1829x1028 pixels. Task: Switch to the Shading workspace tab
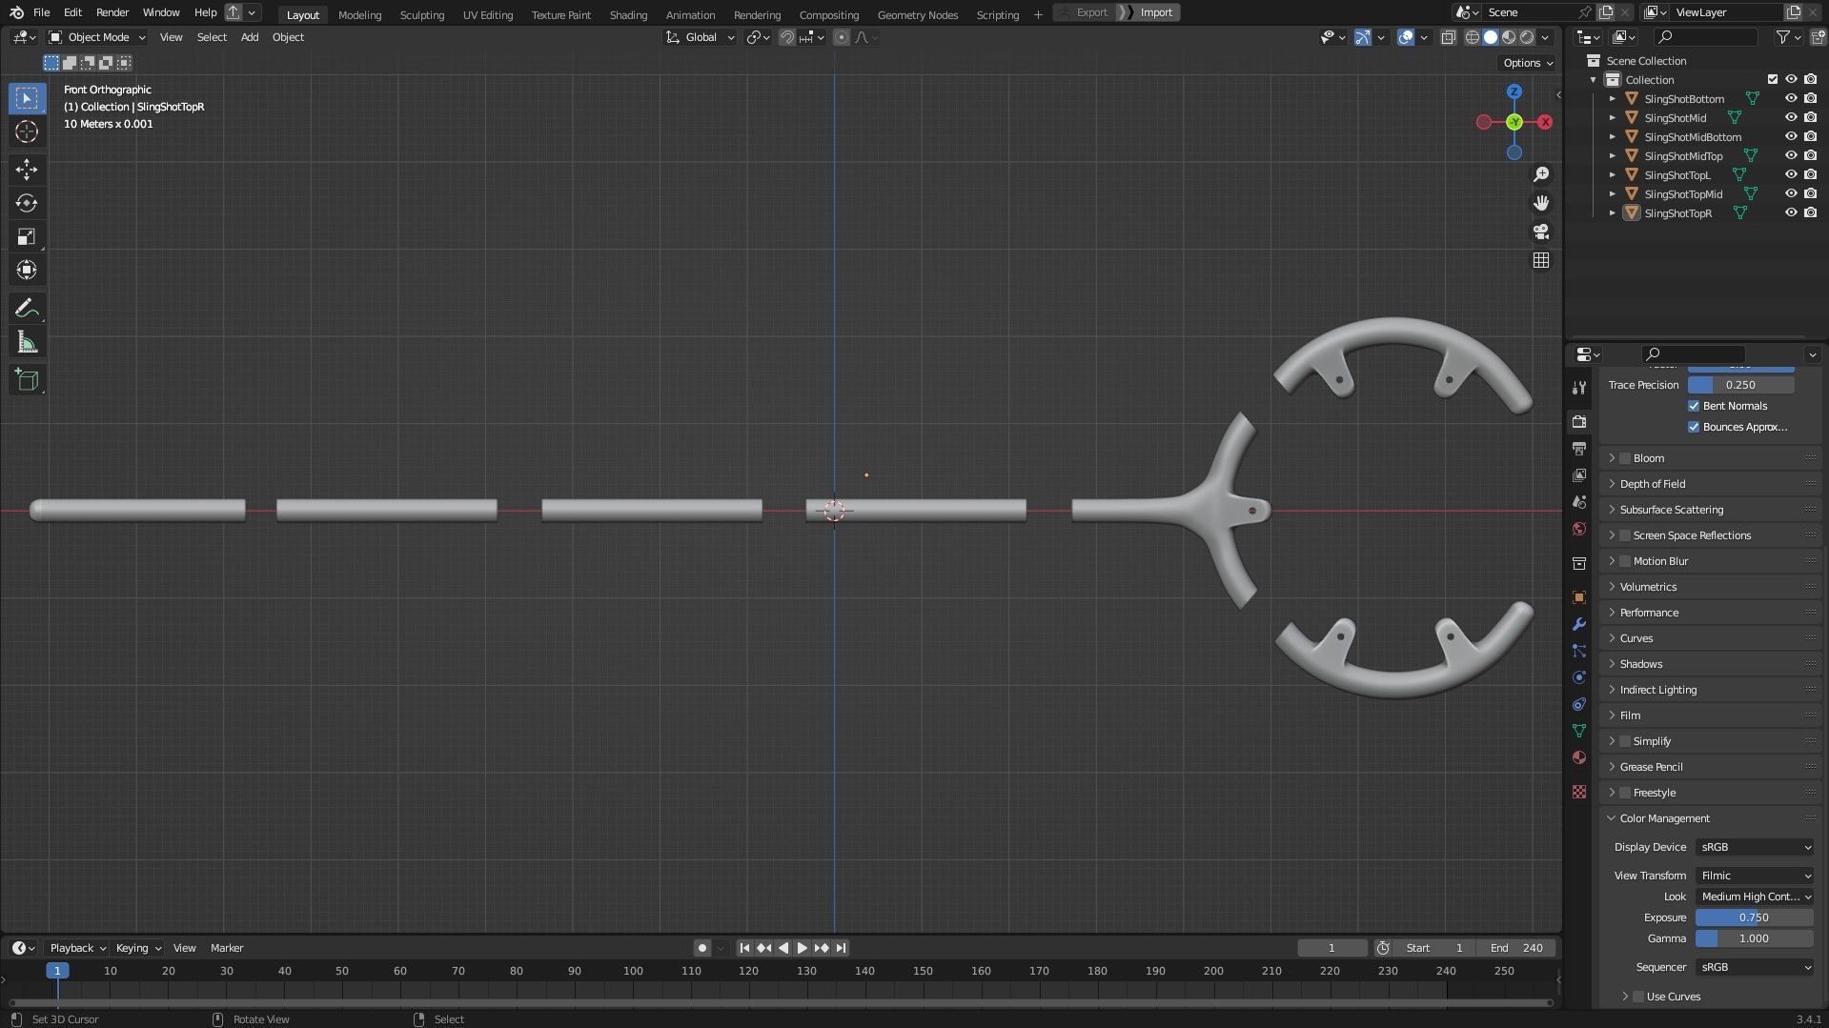click(628, 14)
